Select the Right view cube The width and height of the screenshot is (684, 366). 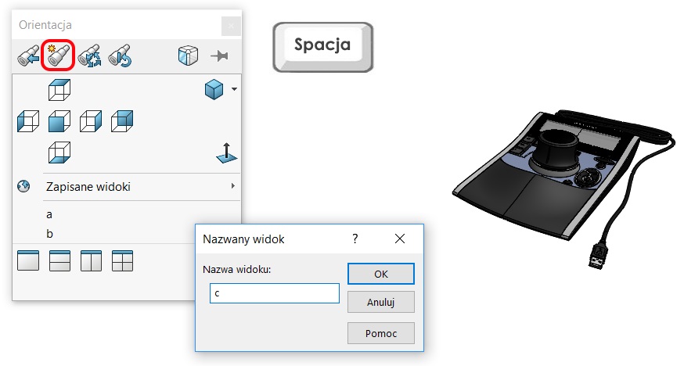coord(91,120)
